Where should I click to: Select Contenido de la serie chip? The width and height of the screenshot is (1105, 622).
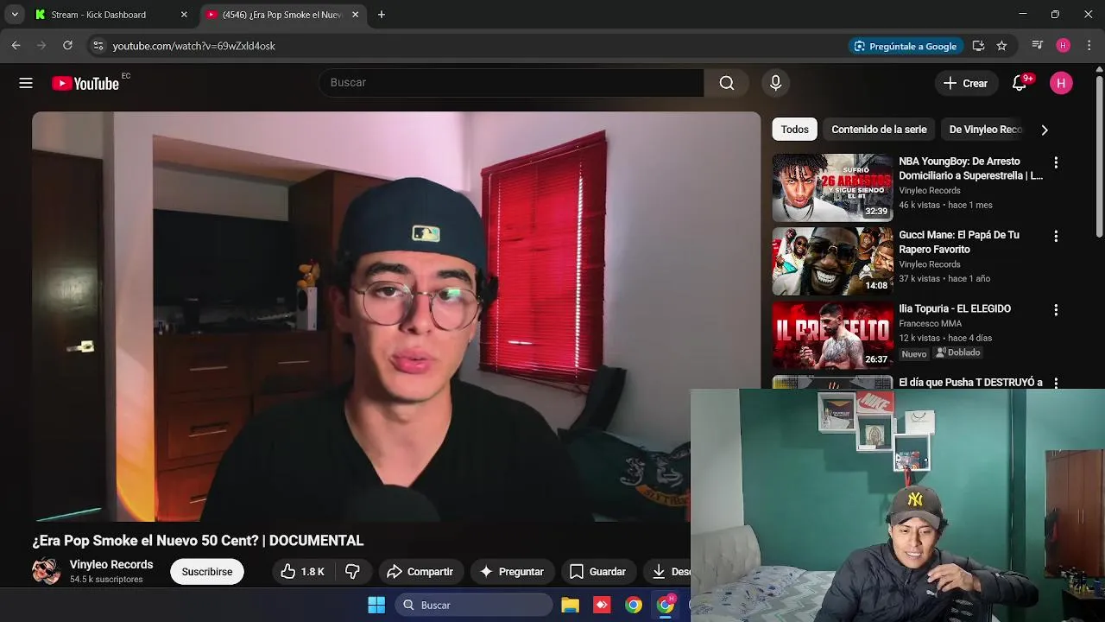point(879,130)
